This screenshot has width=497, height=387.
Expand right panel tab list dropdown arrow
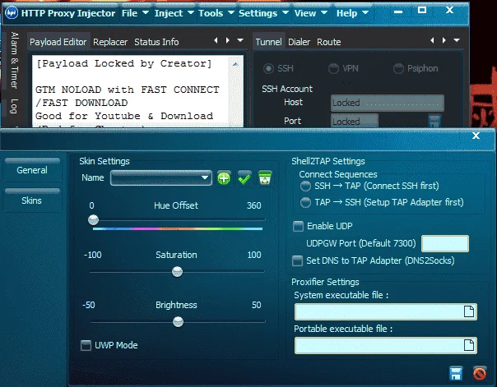457,40
